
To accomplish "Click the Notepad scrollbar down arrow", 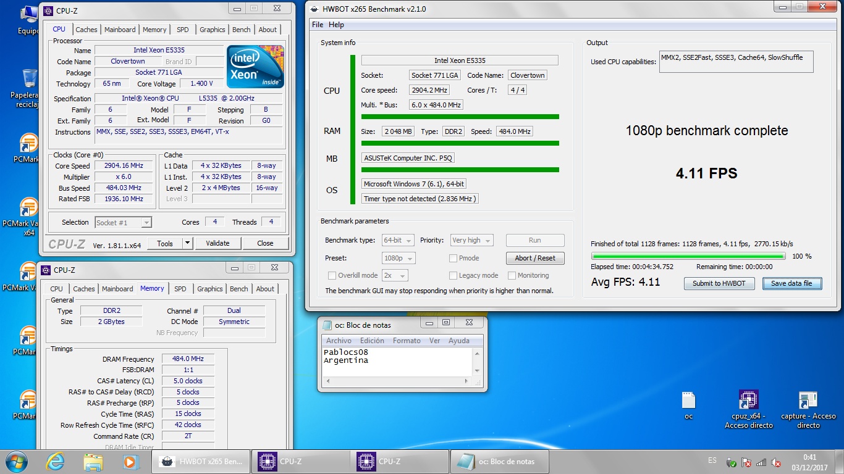I will (476, 370).
